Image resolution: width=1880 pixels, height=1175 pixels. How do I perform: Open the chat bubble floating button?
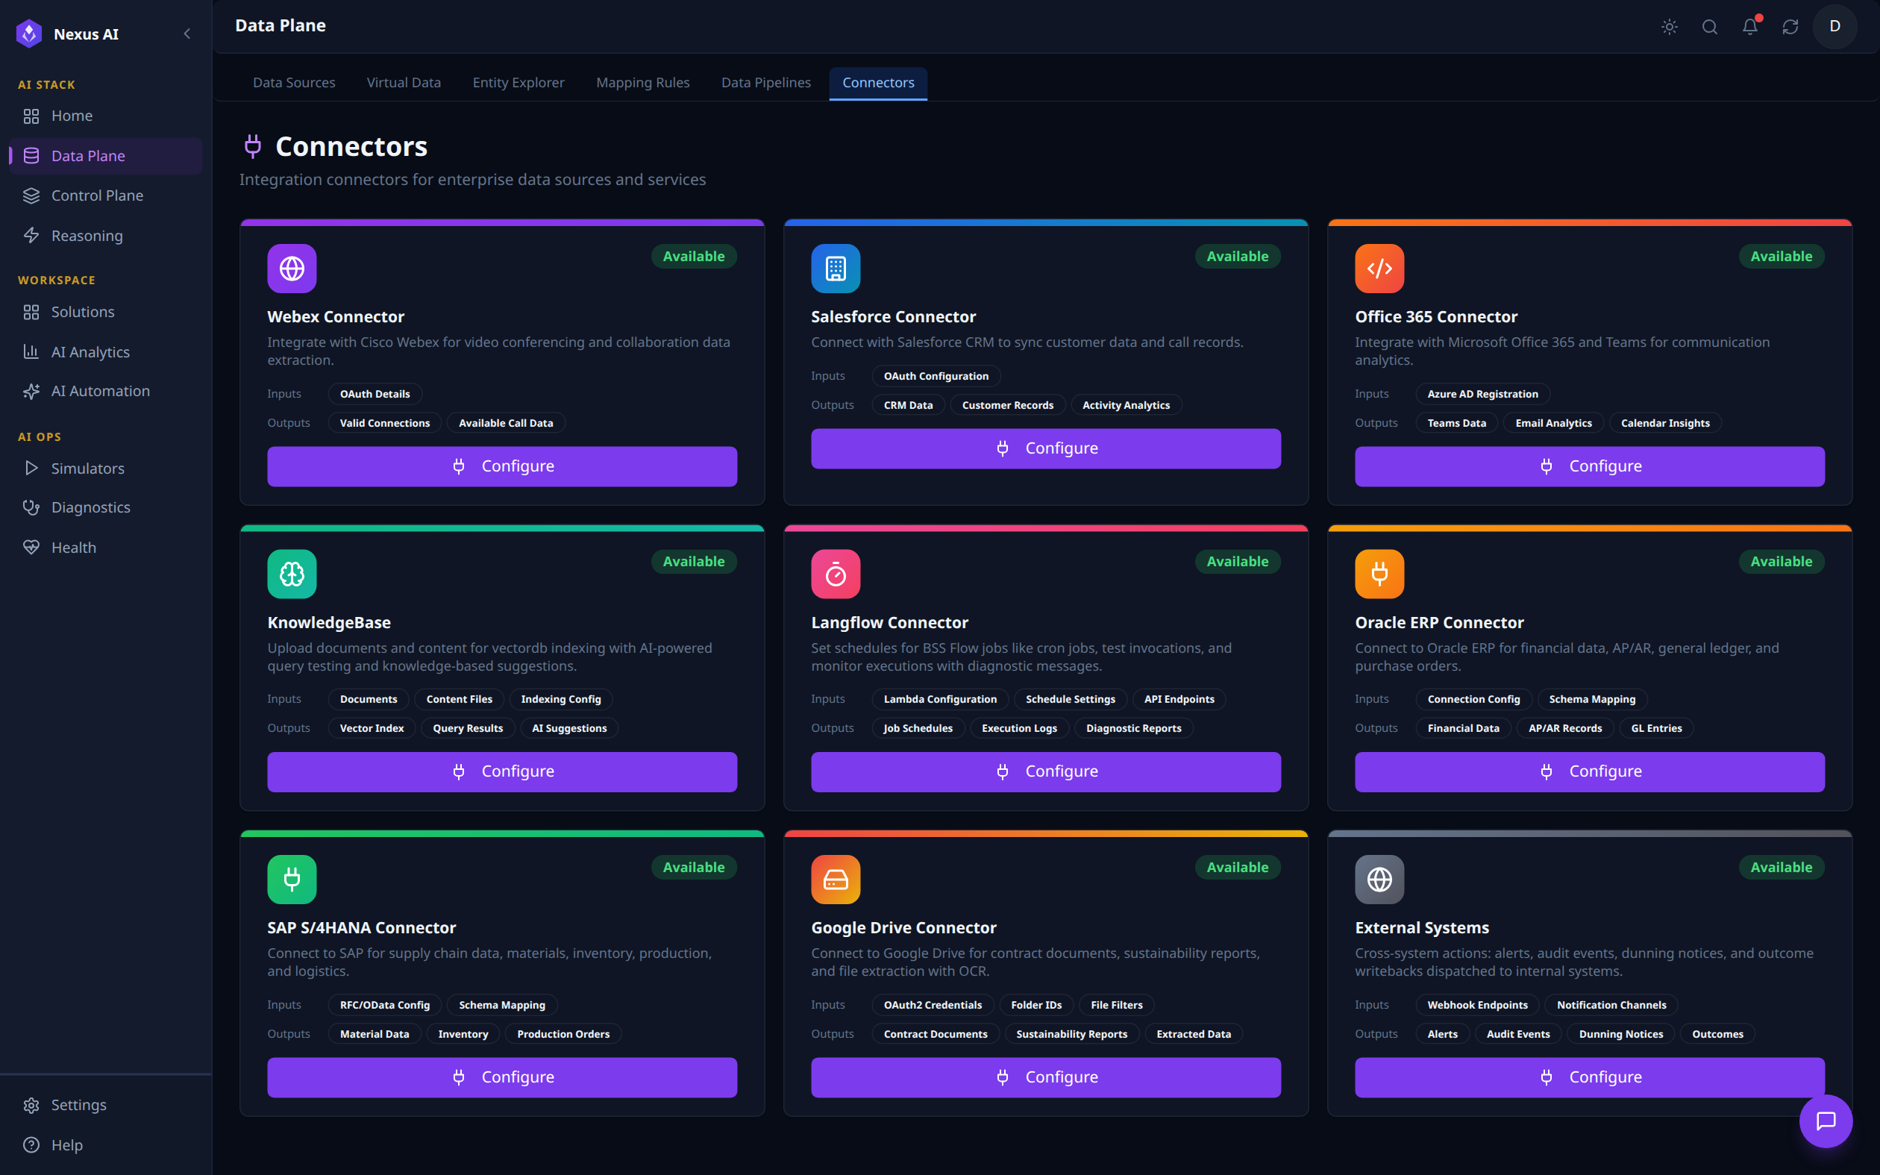1826,1121
